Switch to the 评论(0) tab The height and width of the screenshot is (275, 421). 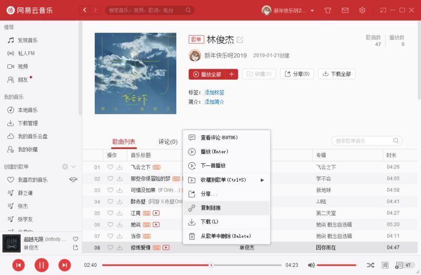(x=168, y=142)
